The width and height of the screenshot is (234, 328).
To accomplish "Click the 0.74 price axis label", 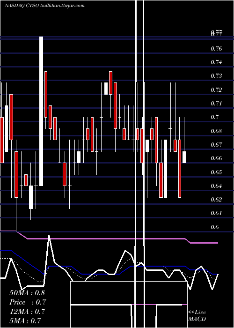I will [x=216, y=62].
